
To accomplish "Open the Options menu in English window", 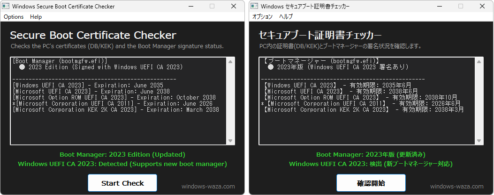I will [x=14, y=17].
